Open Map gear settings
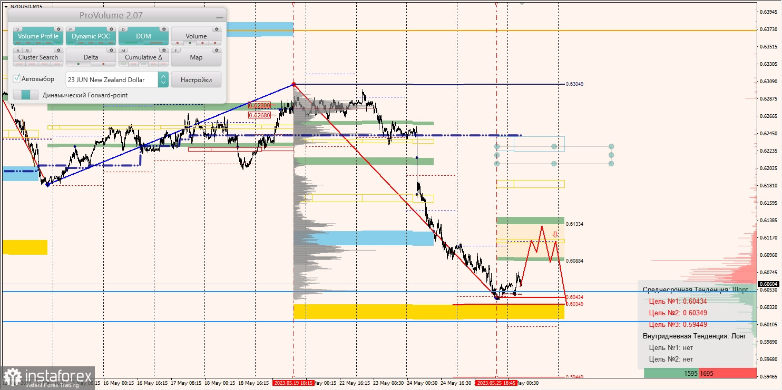 [x=217, y=50]
